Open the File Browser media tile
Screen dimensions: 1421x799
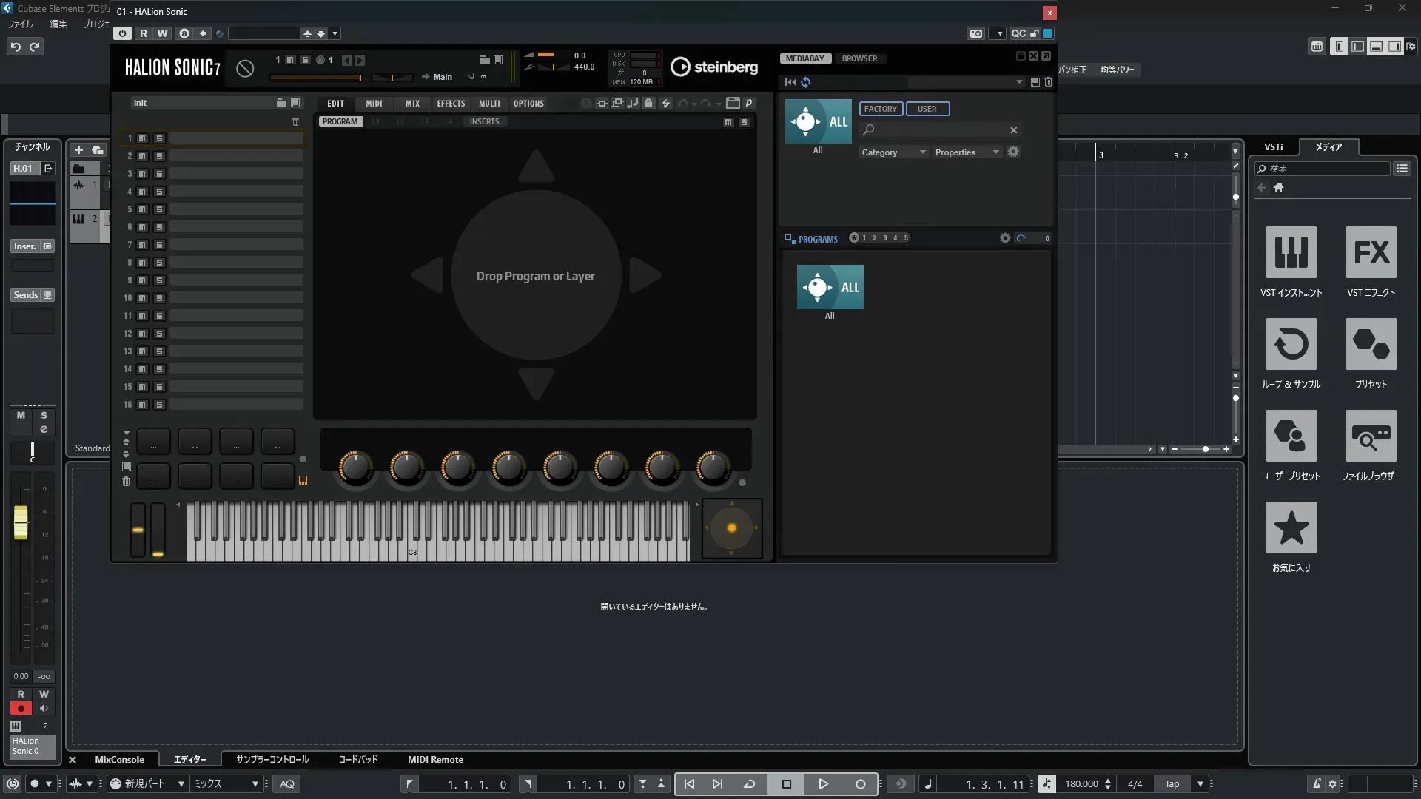(1371, 436)
